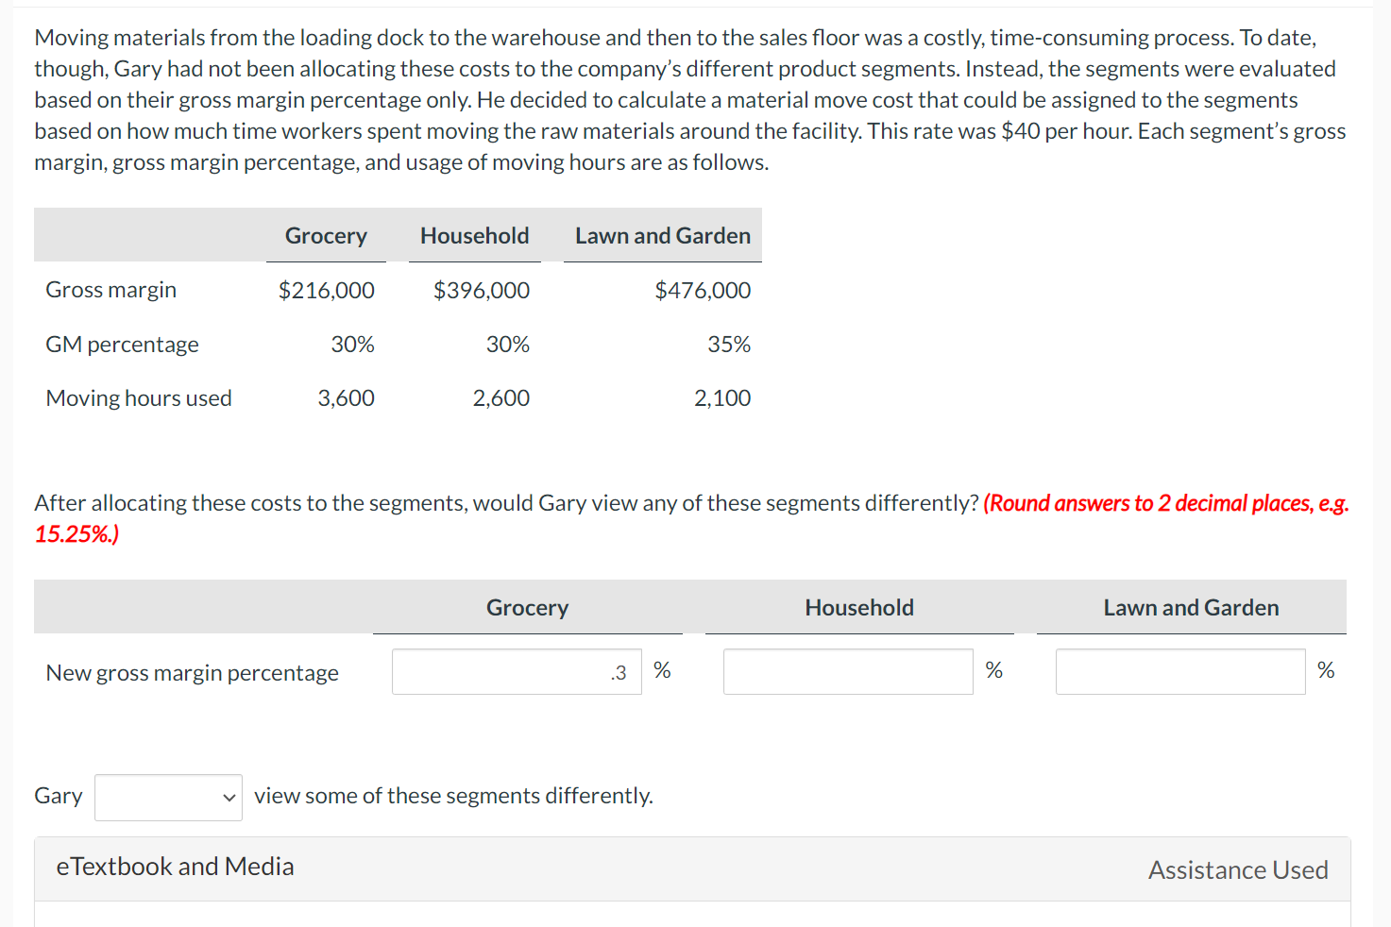Click the Grocery header in the answer table
Image resolution: width=1391 pixels, height=927 pixels.
[528, 608]
